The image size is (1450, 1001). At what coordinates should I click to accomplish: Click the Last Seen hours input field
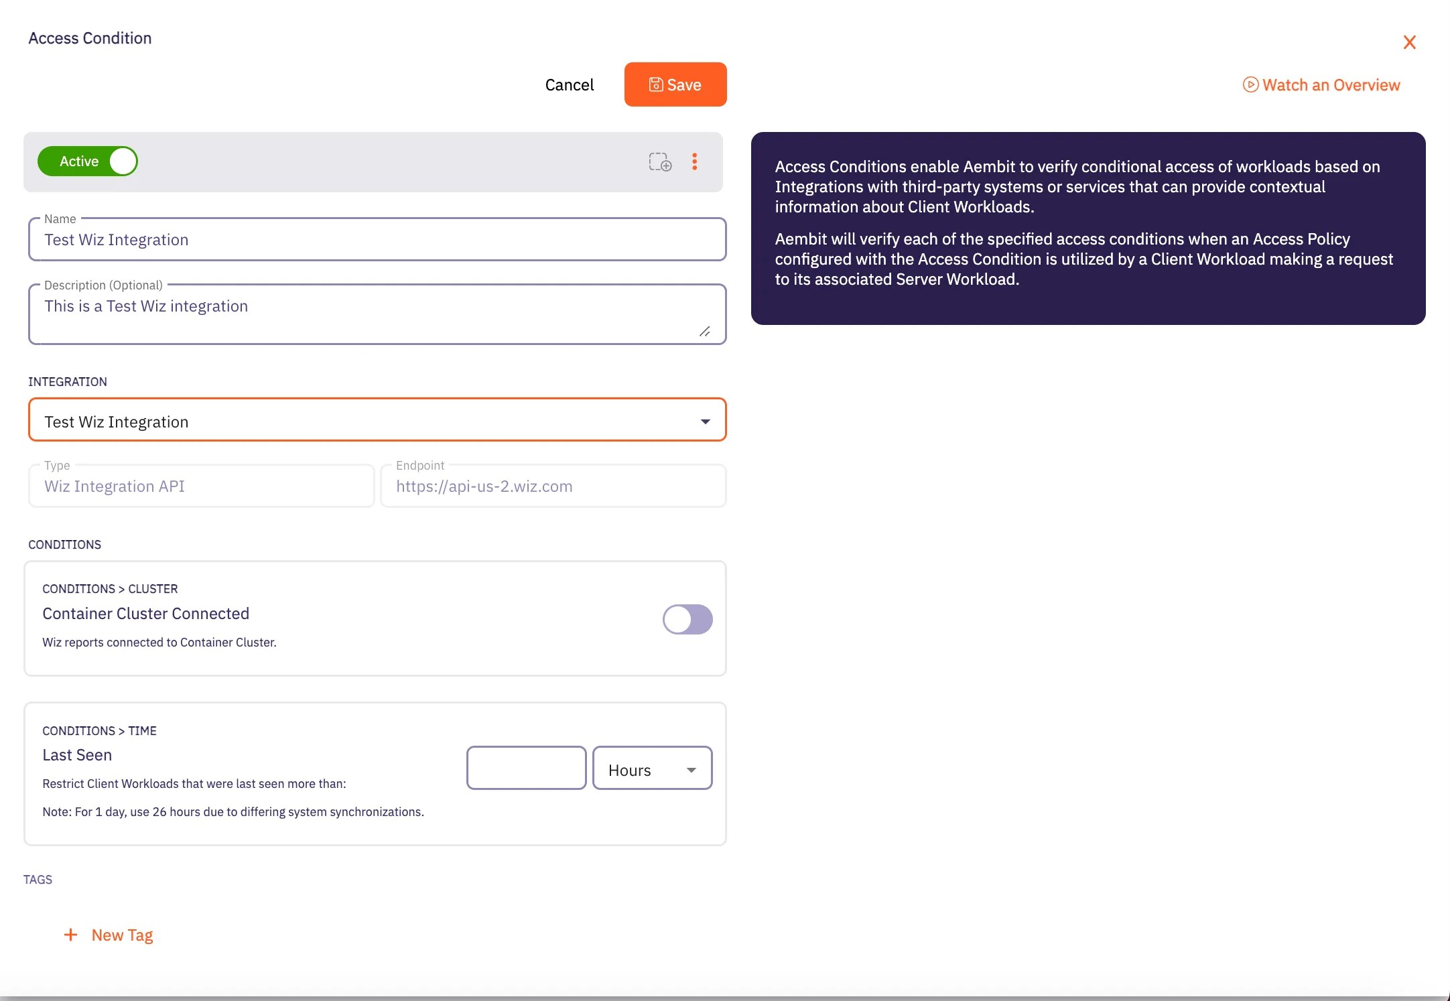pyautogui.click(x=526, y=768)
